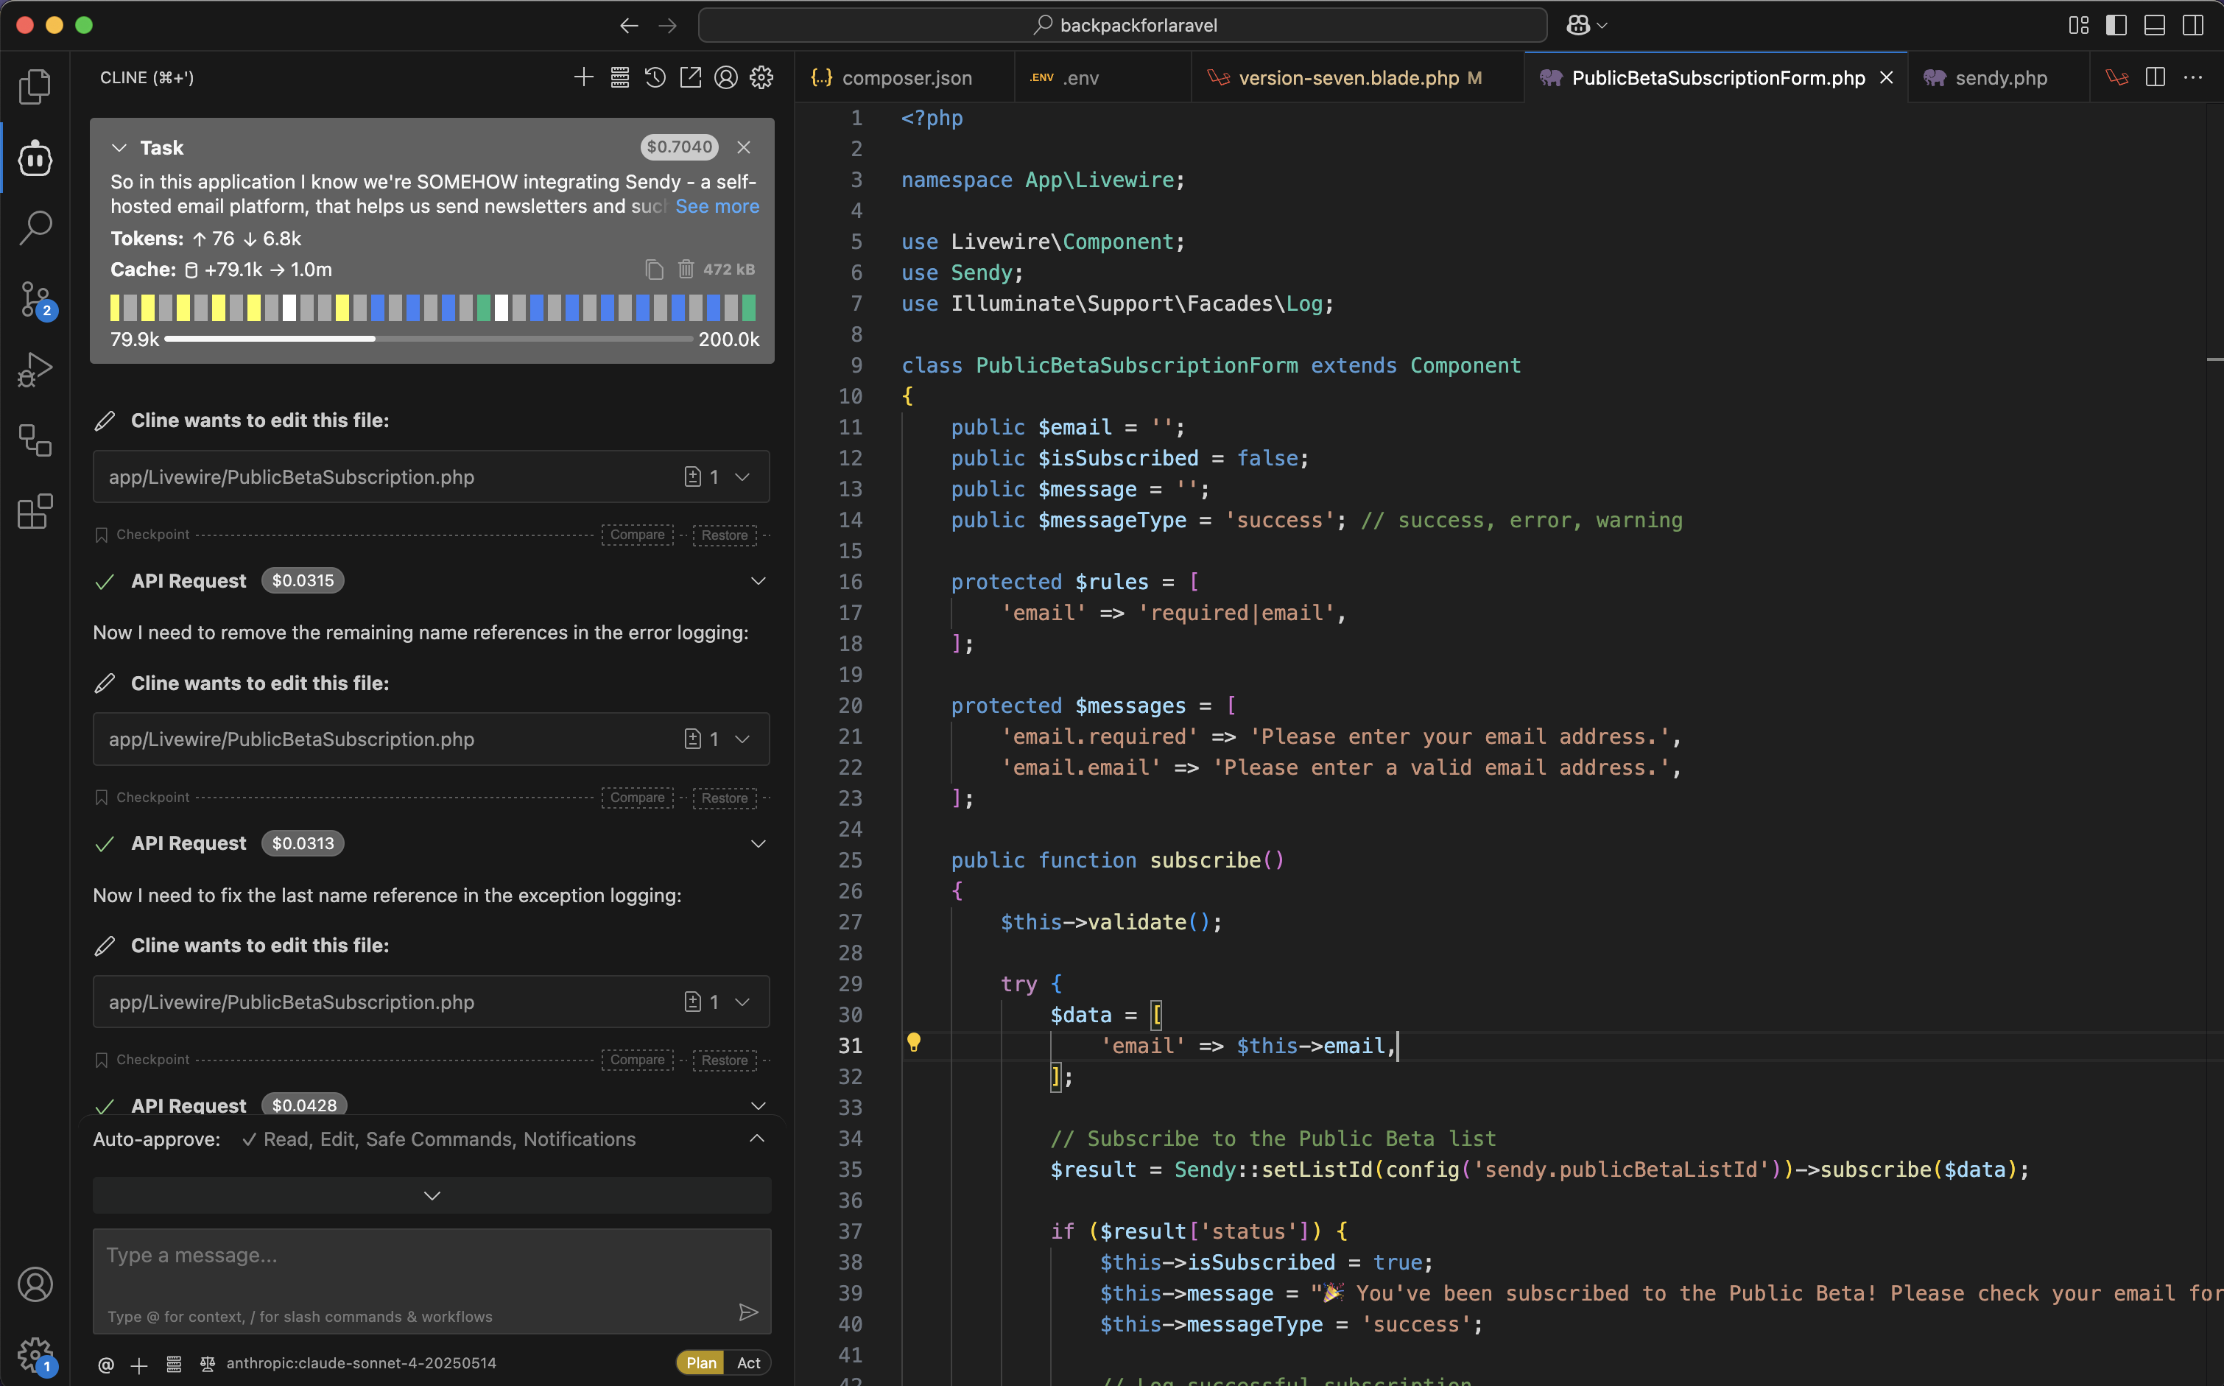Image resolution: width=2224 pixels, height=1386 pixels.
Task: Start a new Cline task with plus icon
Action: [584, 78]
